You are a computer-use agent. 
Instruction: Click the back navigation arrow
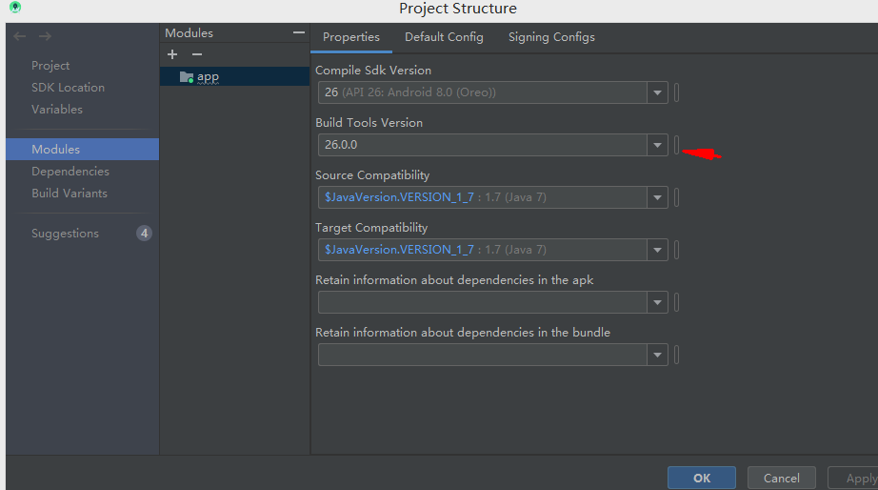(20, 36)
